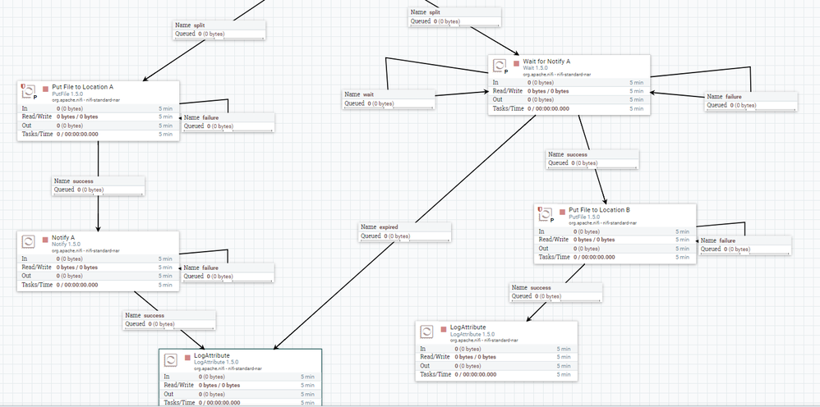Click the Notify A processor icon
This screenshot has width=820, height=407.
click(x=28, y=241)
